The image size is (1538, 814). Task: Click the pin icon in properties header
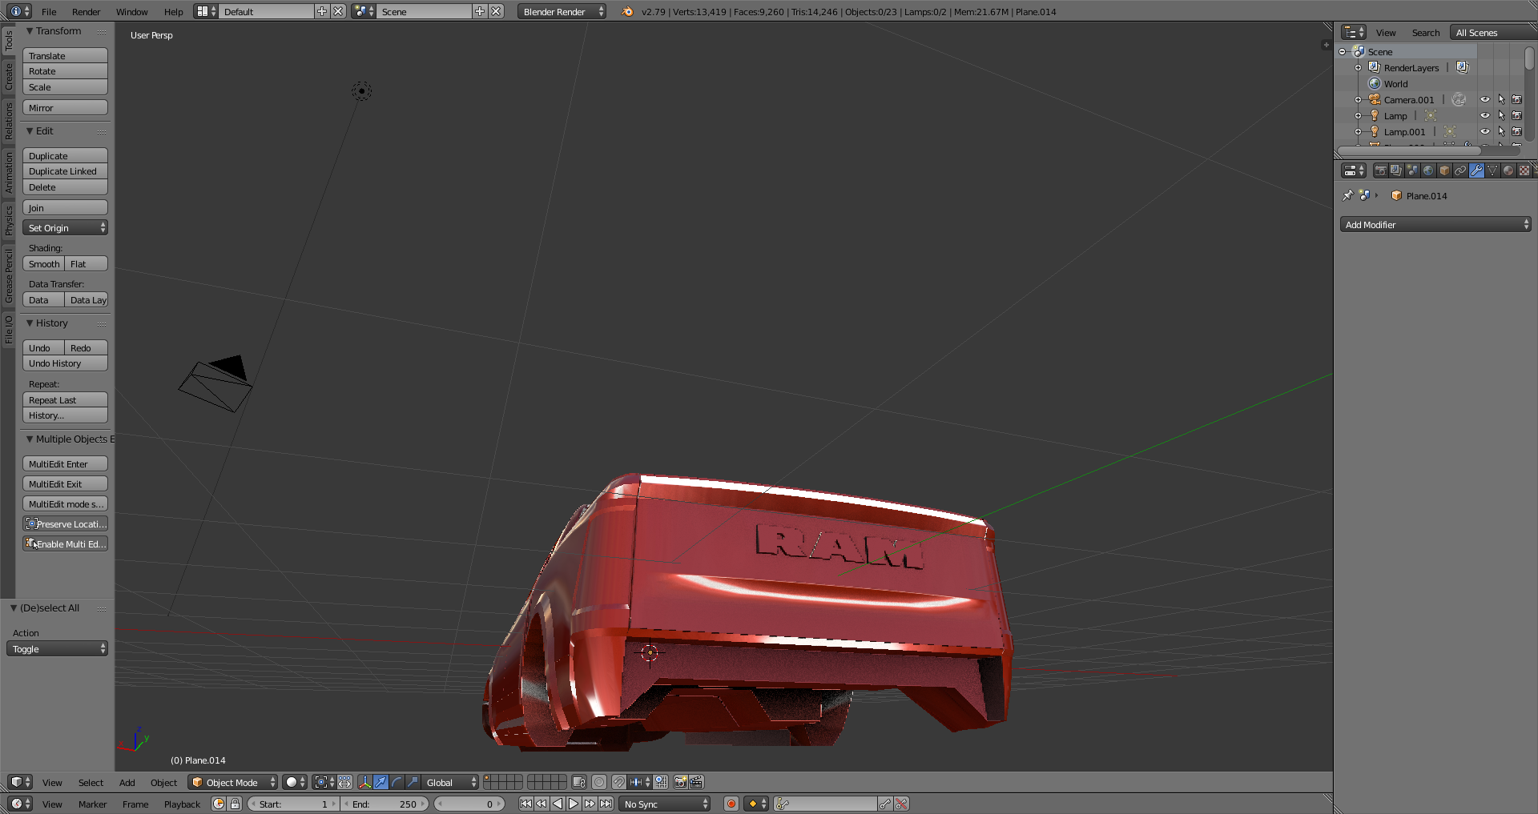pos(1347,195)
